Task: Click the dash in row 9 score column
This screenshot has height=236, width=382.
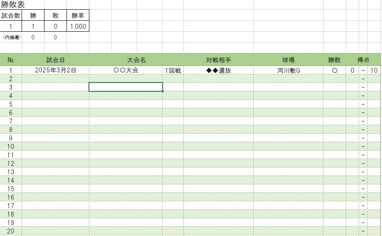Action: (x=363, y=138)
